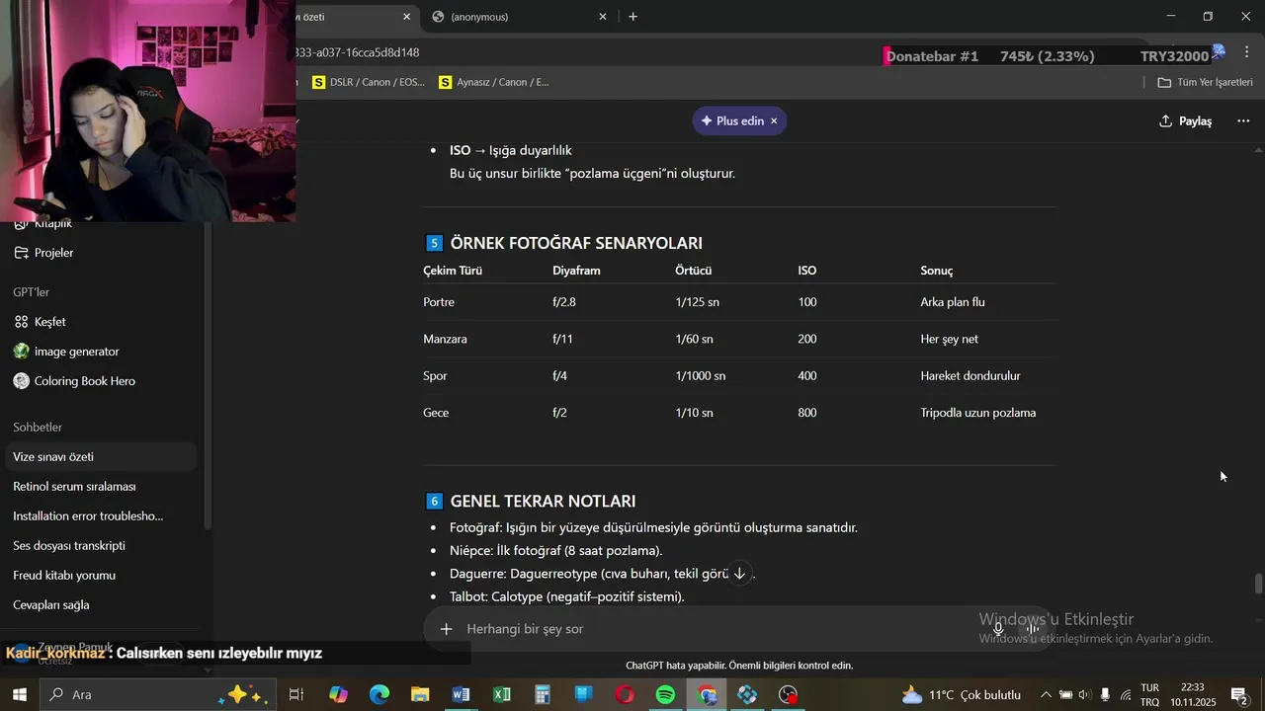Image resolution: width=1265 pixels, height=711 pixels.
Task: Open Spotify from the taskbar
Action: [665, 694]
